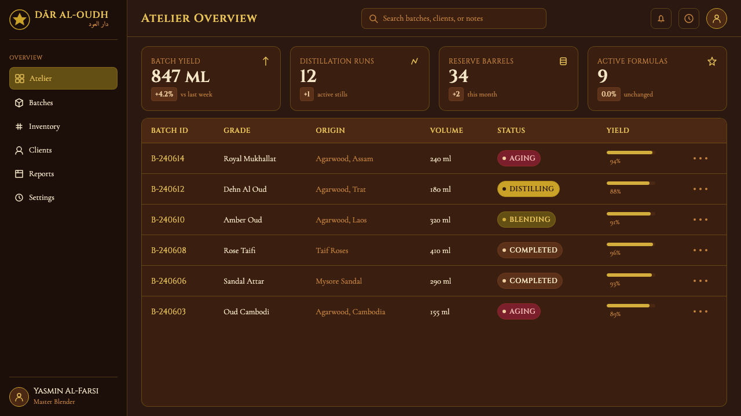
Task: Open the history clock icon in header
Action: (x=689, y=18)
